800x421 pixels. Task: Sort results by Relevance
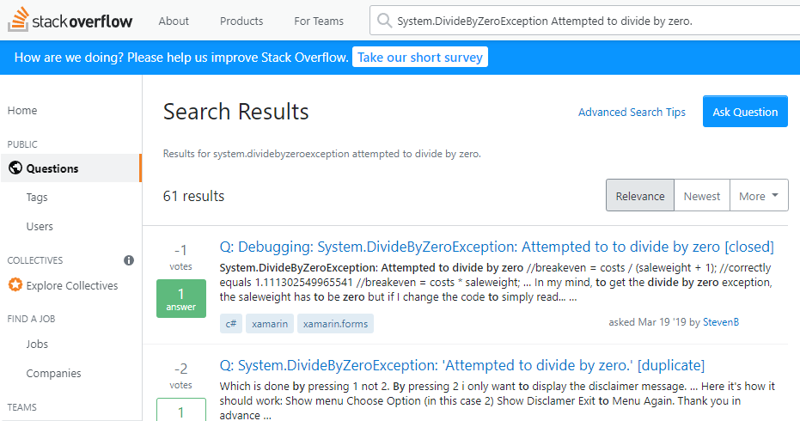point(639,196)
